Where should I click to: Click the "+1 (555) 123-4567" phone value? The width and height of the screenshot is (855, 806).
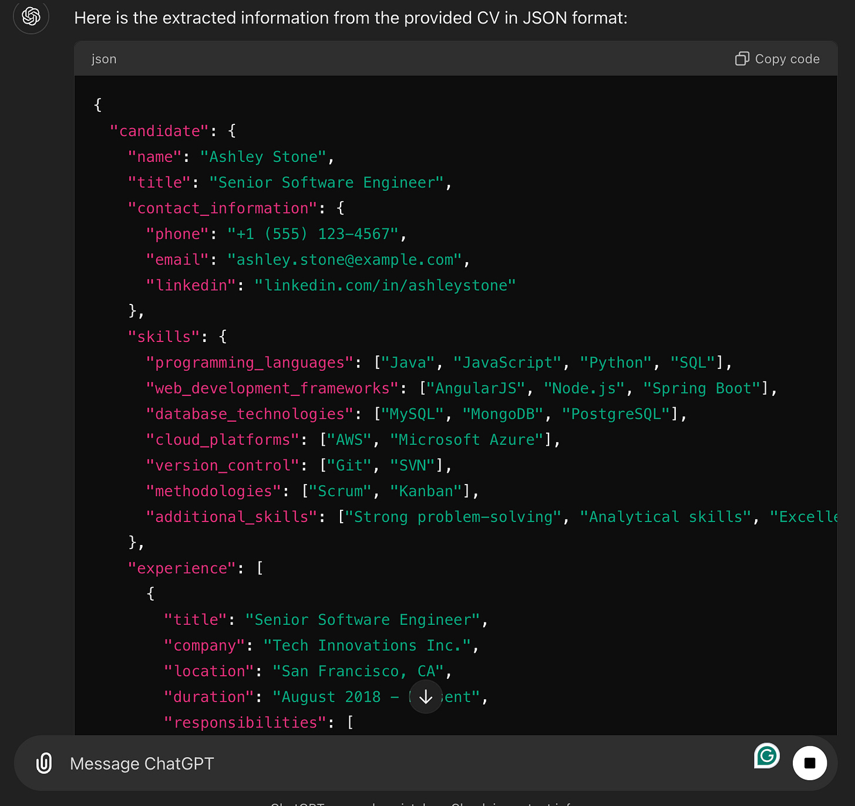(313, 233)
